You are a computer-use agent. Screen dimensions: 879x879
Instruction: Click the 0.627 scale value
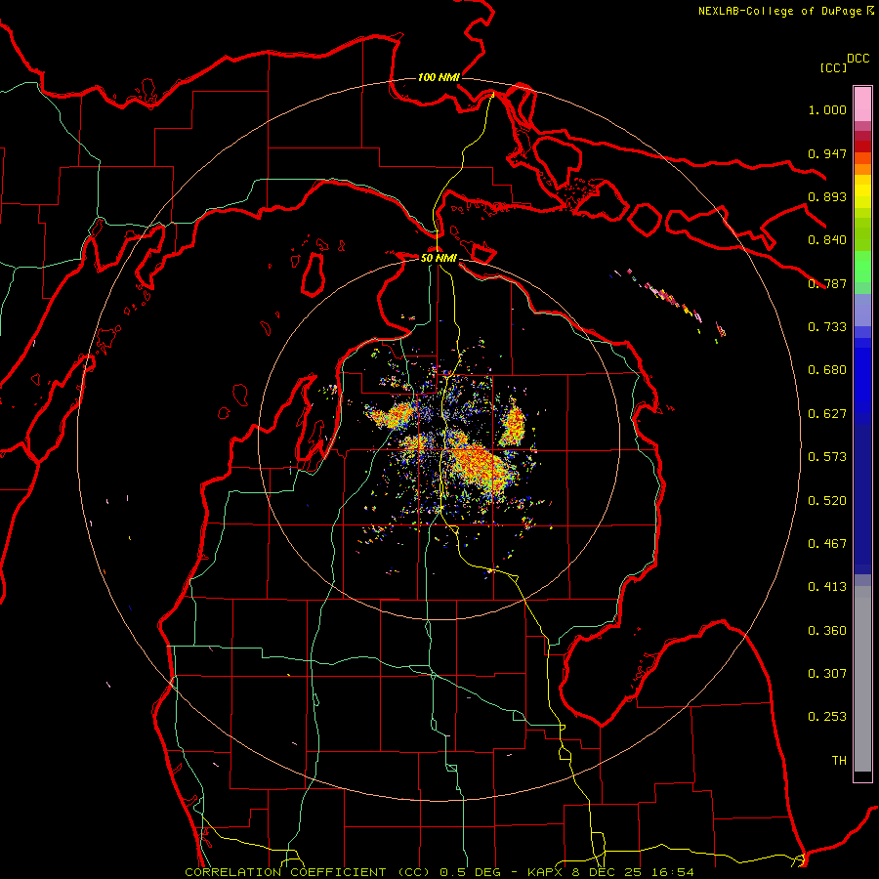(827, 414)
